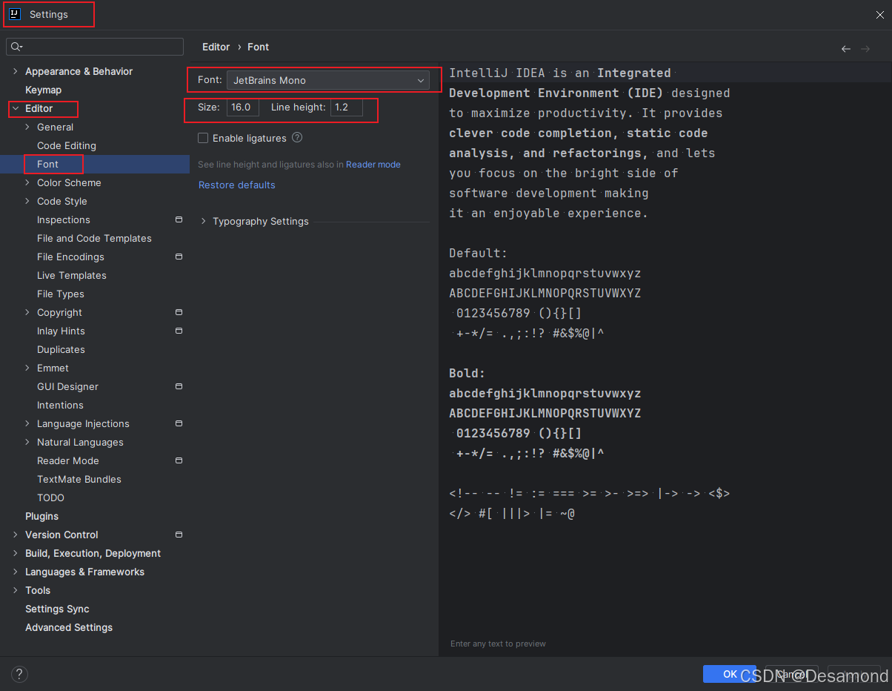Click project-level icon on Version Control row
This screenshot has height=691, width=892.
[179, 535]
